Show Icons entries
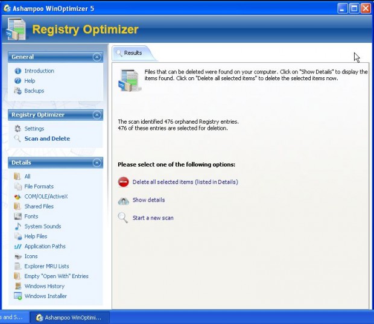The image size is (374, 324). click(x=31, y=256)
